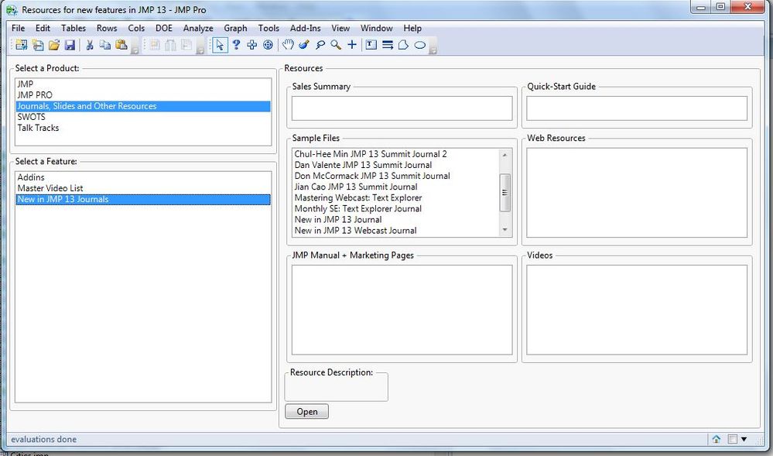Viewport: 773px width, 456px height.
Task: Select the Simple Shape oval tool
Action: (419, 45)
